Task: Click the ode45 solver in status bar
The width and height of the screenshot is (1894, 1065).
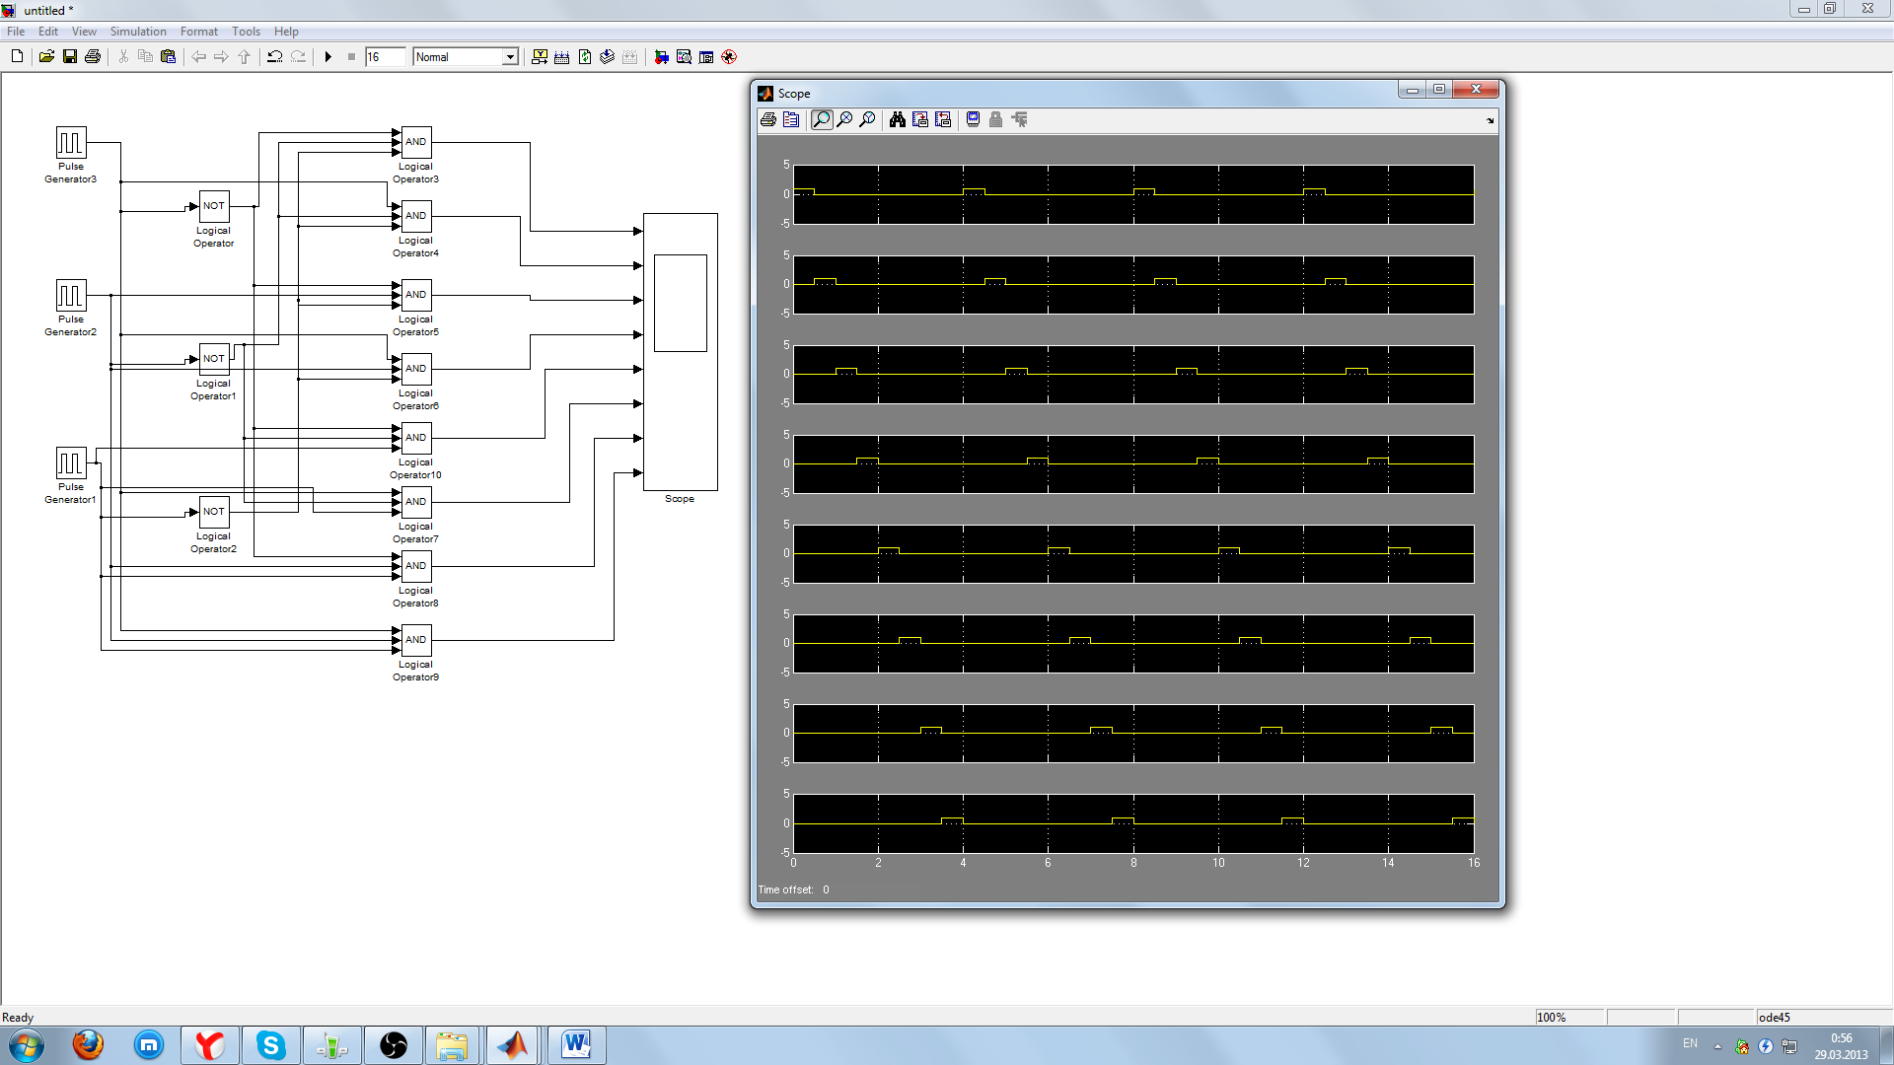Action: click(1775, 1018)
